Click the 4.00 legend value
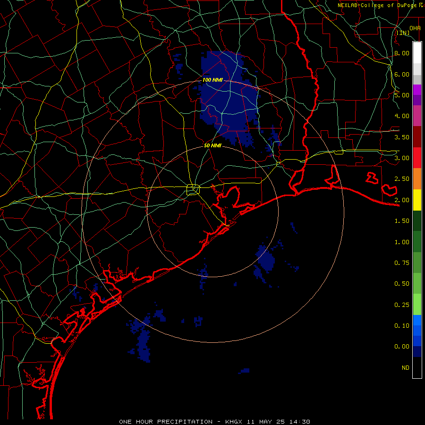Screen dimensions: 425x425 [x=402, y=116]
